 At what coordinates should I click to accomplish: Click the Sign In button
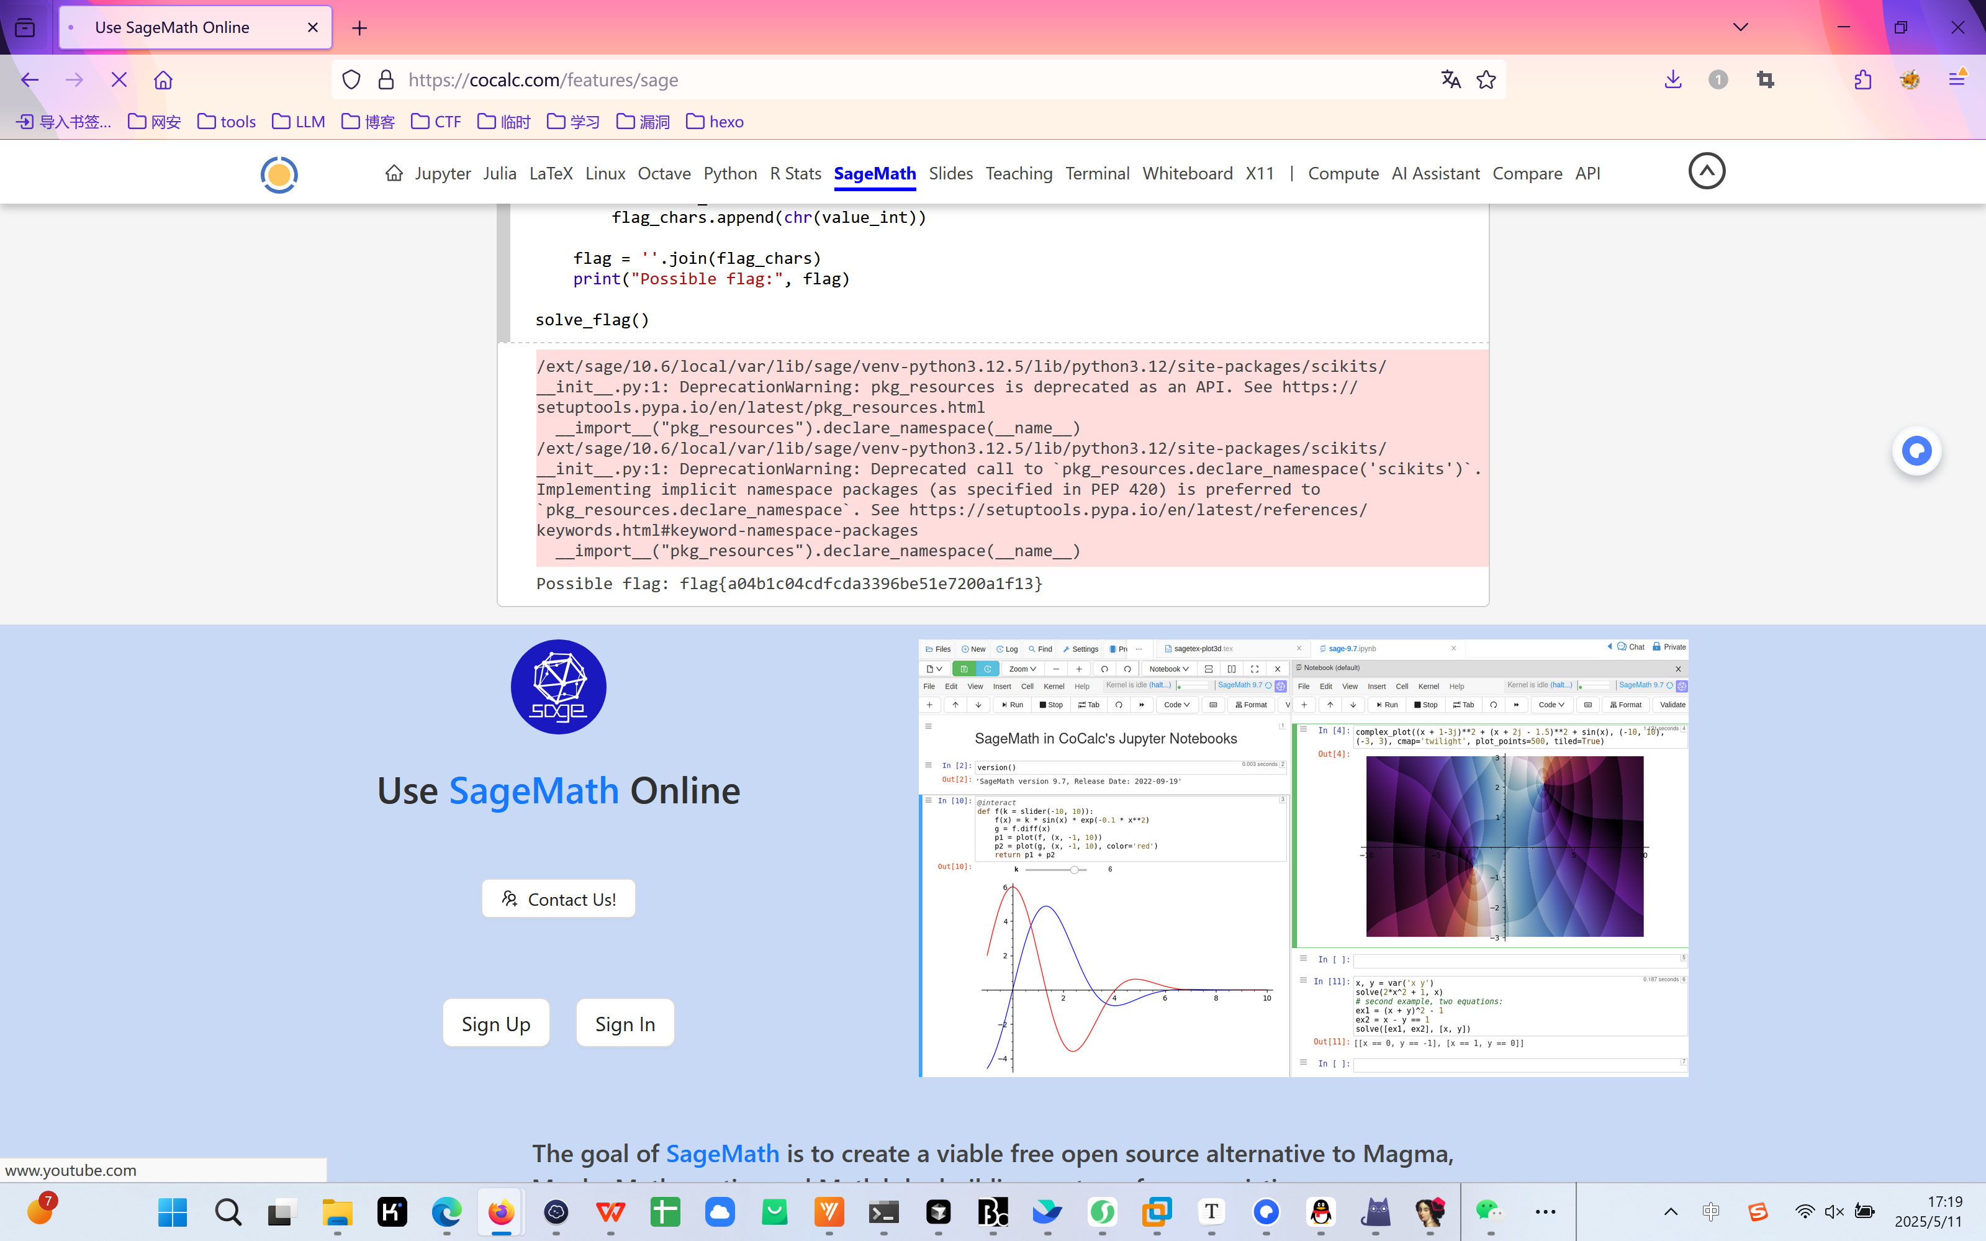pos(625,1022)
